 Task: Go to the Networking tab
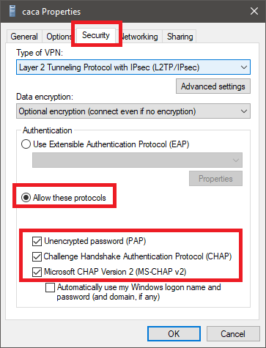coord(140,37)
